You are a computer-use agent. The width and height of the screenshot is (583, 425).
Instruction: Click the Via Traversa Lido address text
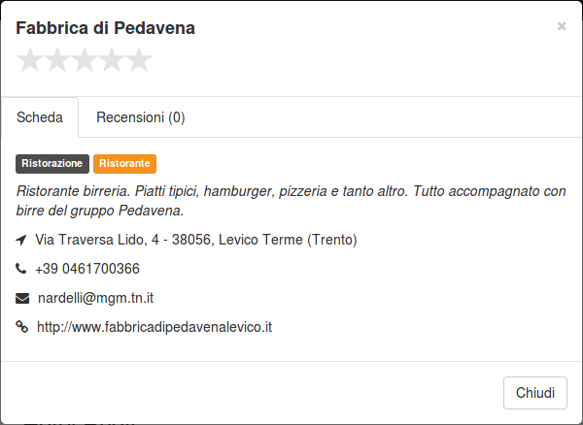tap(196, 240)
